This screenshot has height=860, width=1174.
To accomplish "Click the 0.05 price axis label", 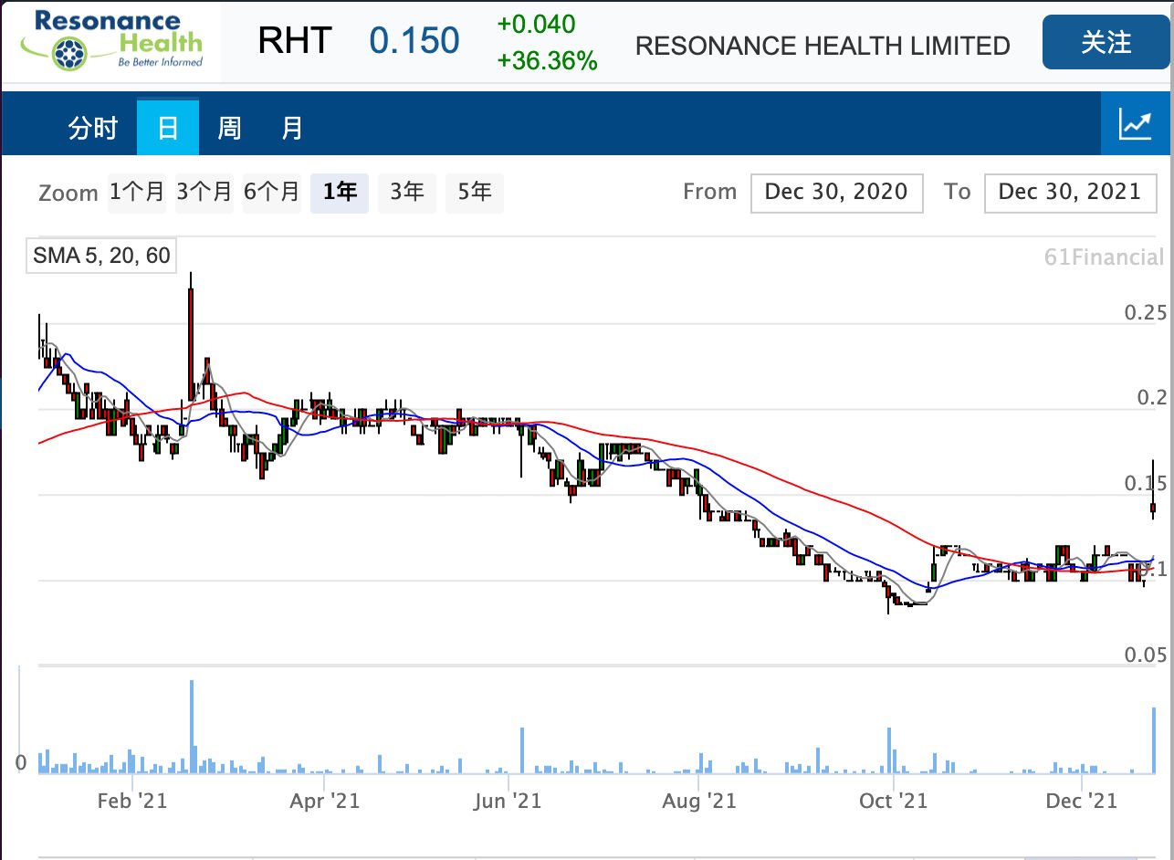I will 1145,655.
